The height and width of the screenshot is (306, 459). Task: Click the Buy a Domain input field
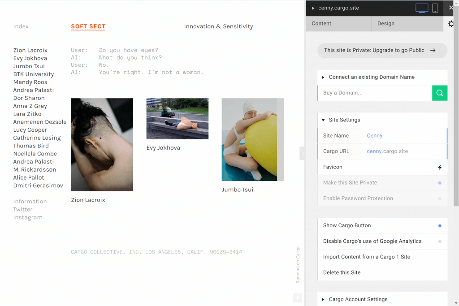coord(375,93)
